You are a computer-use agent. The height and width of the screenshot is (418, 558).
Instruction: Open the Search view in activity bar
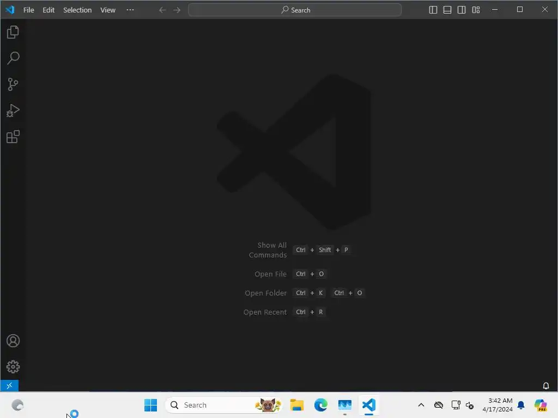pyautogui.click(x=13, y=58)
